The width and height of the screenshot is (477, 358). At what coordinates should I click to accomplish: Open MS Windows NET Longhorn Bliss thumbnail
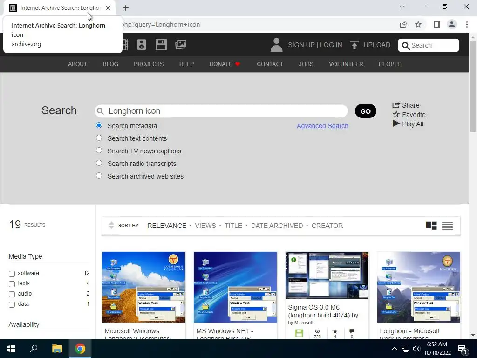click(x=235, y=287)
